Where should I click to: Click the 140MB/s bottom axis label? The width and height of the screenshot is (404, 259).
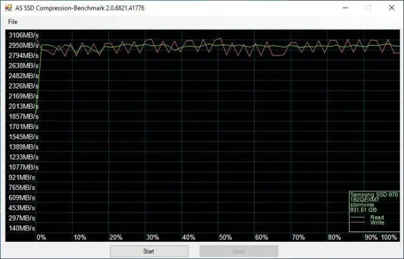pyautogui.click(x=21, y=228)
